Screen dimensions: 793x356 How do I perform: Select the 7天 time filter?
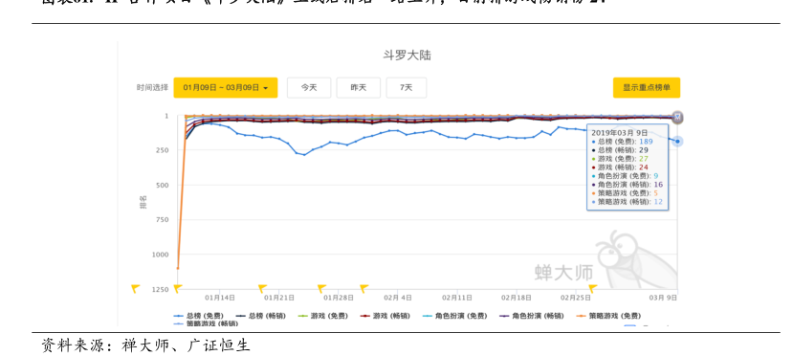click(x=407, y=87)
